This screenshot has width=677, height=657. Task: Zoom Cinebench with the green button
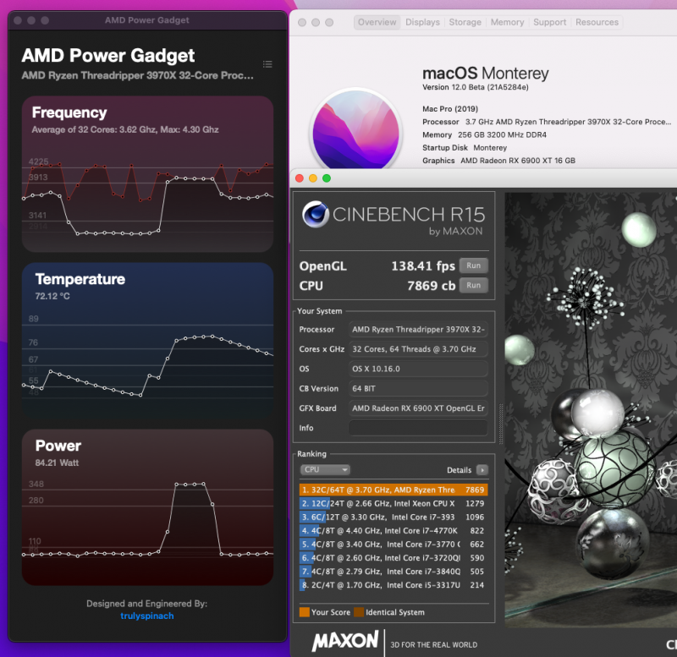pyautogui.click(x=327, y=178)
